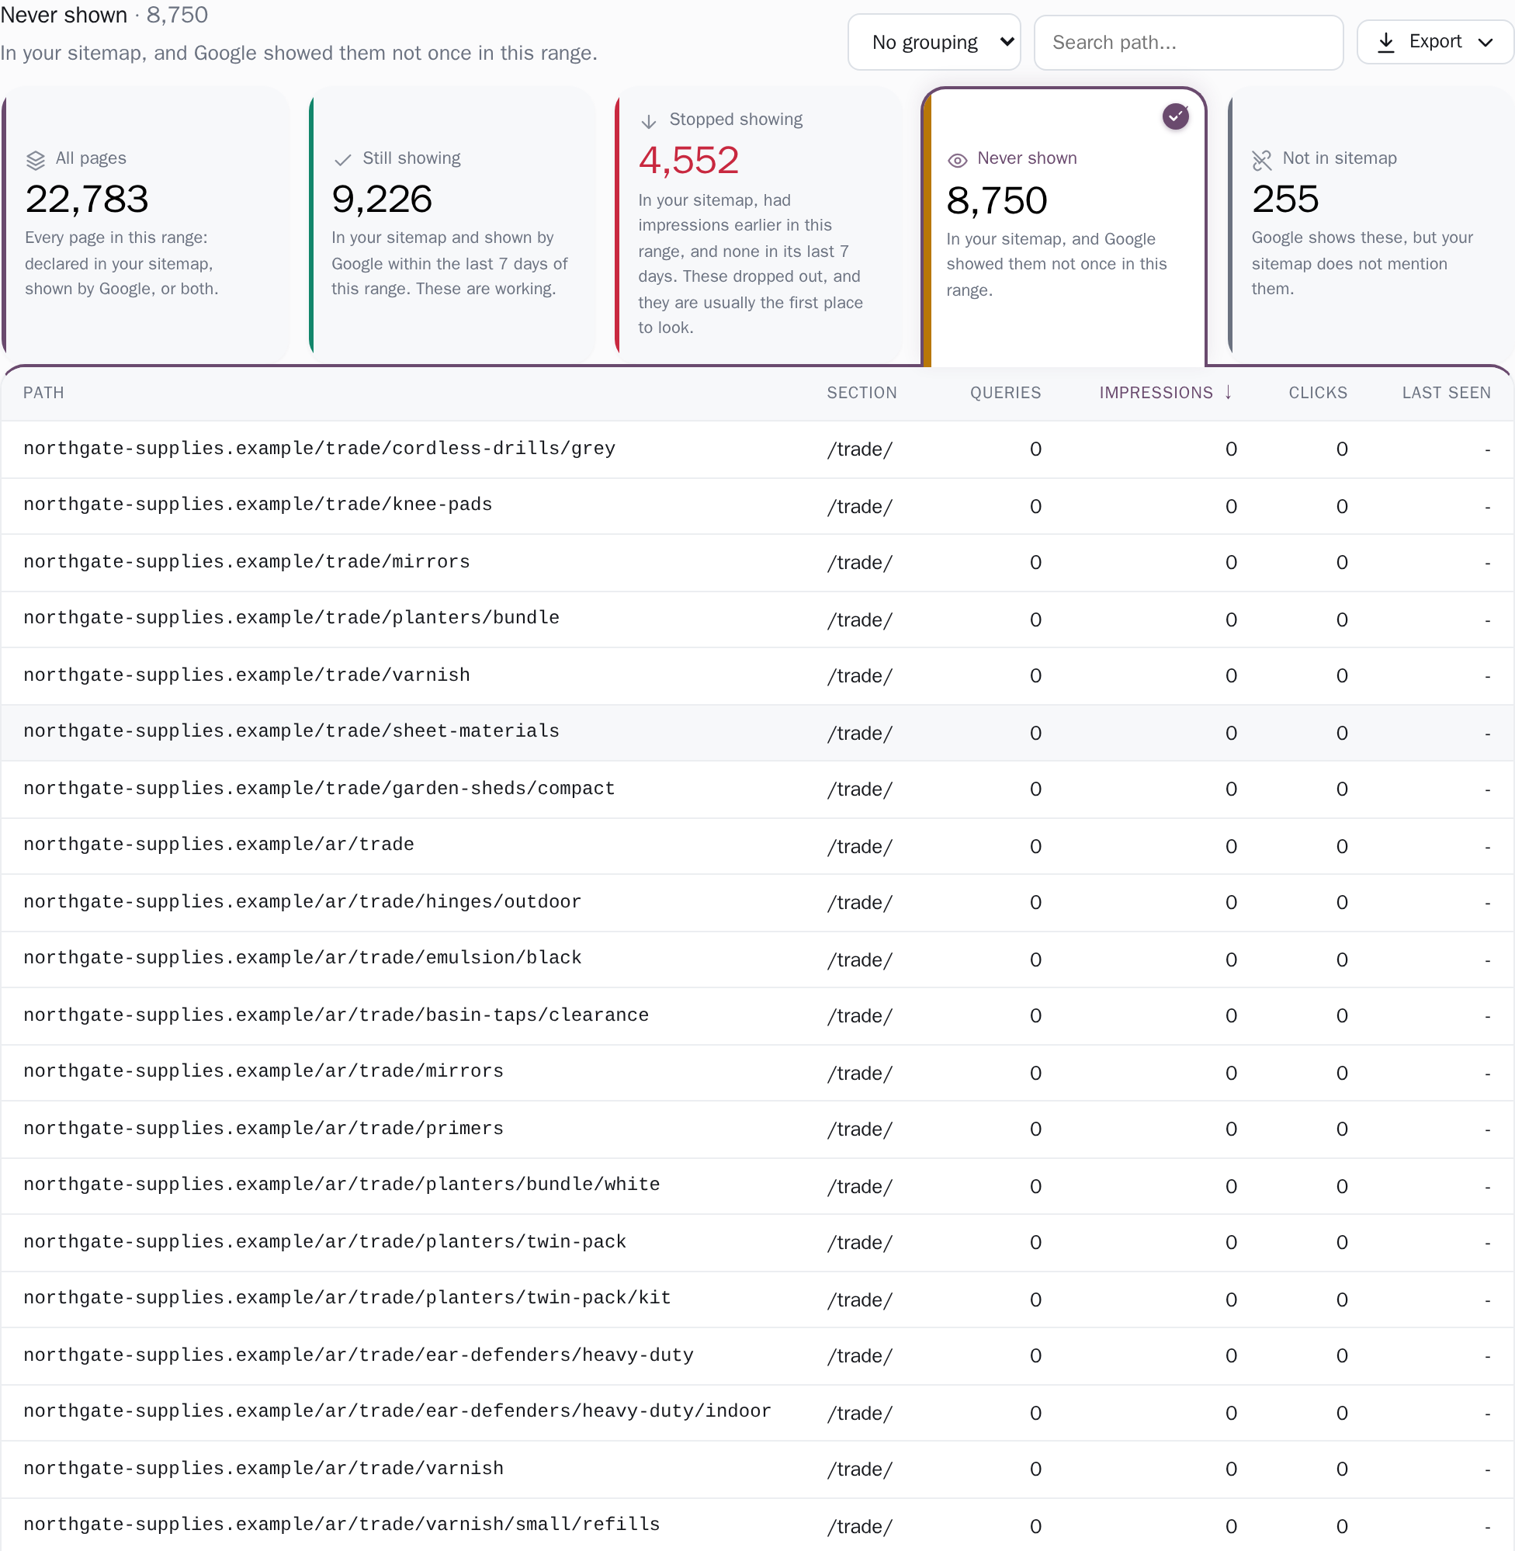
Task: Select the example/trade/mirrors path
Action: [247, 562]
